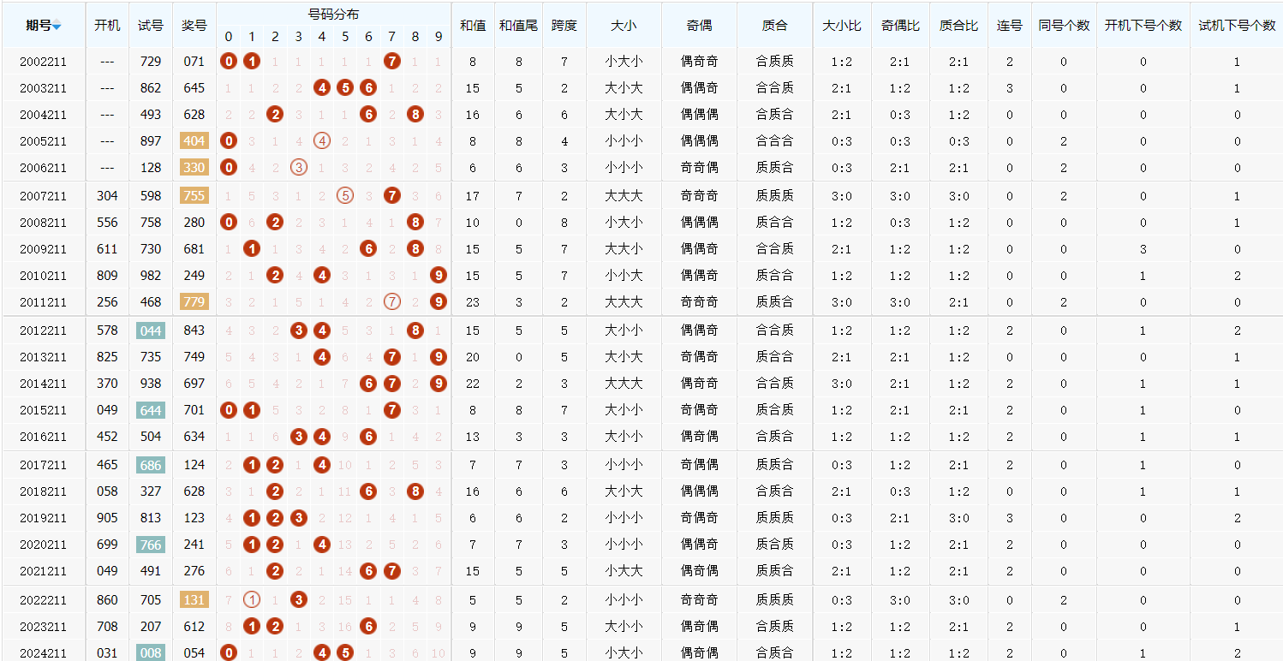Click the hollow circled 4 in row 2005211
The image size is (1283, 661).
(x=322, y=140)
